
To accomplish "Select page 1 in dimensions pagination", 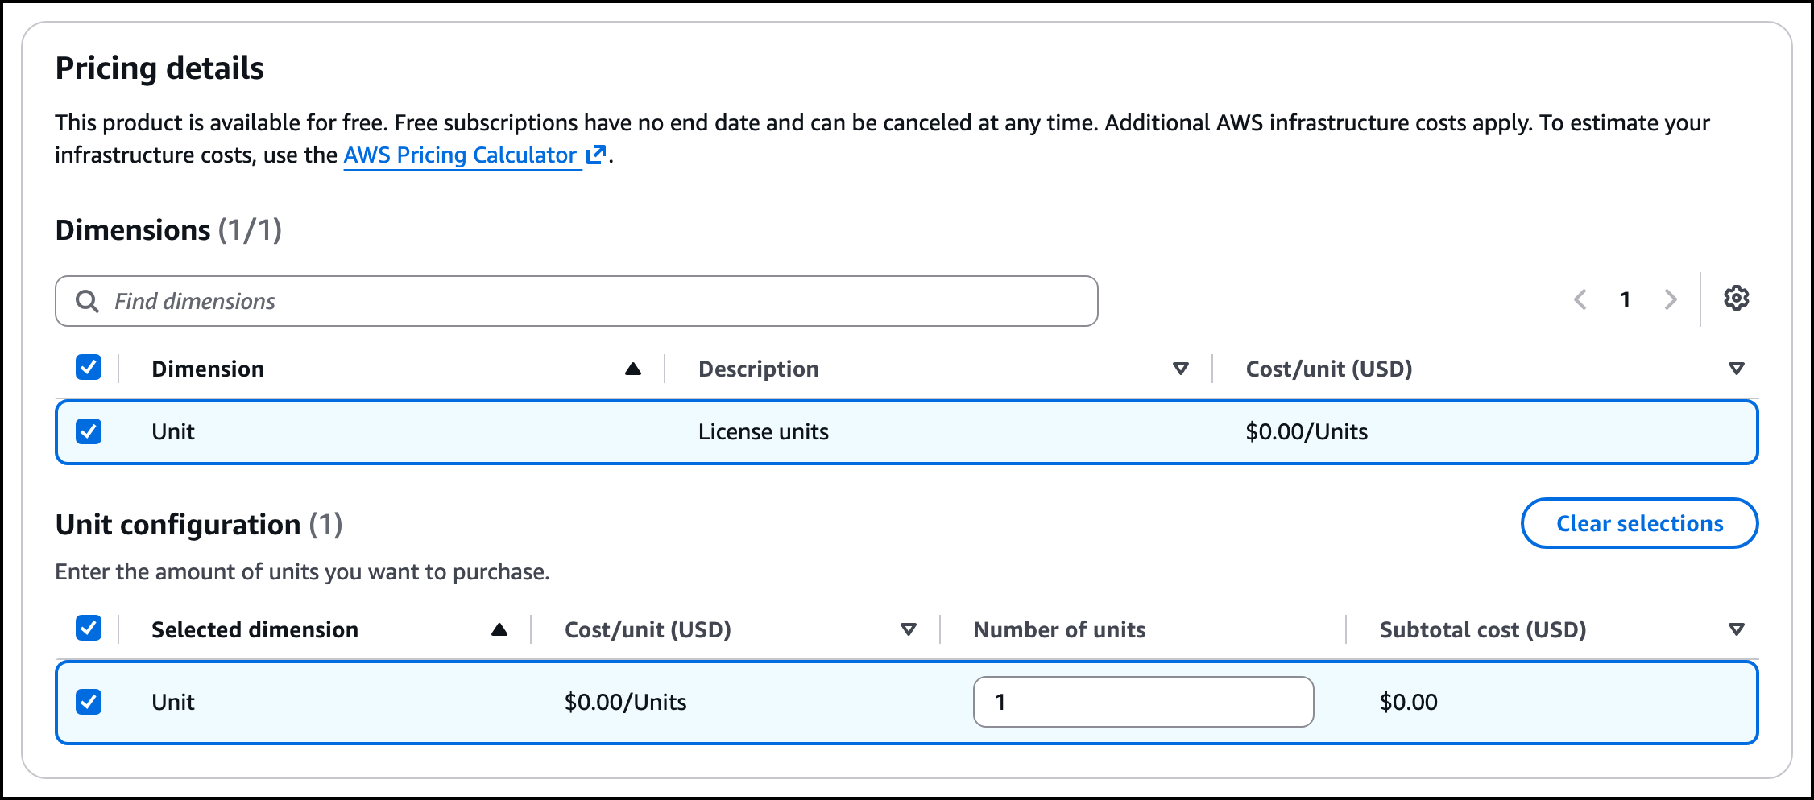I will tap(1626, 299).
